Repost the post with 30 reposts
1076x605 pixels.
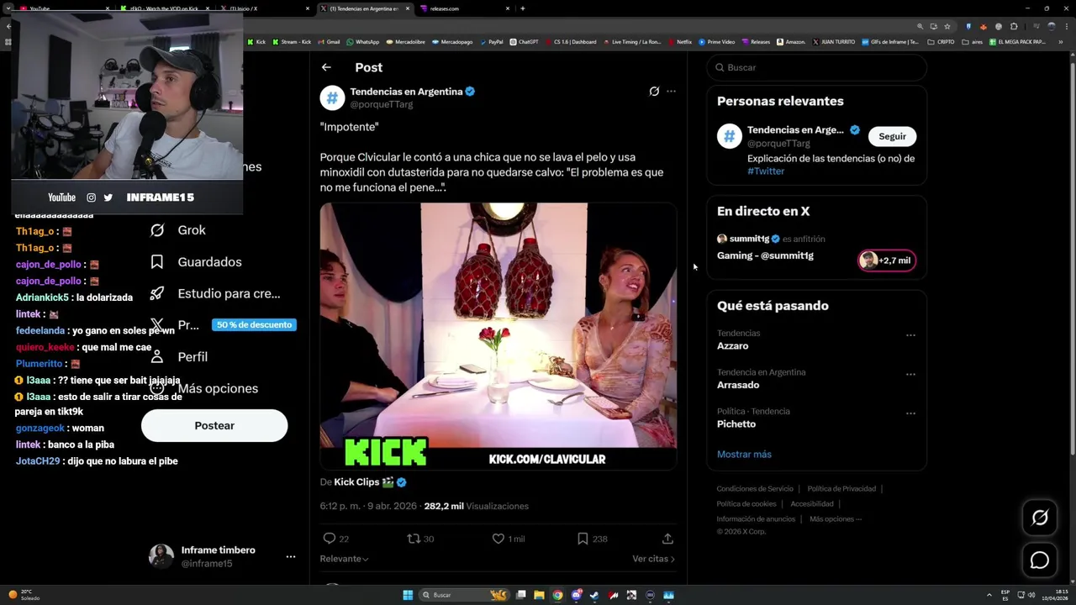420,539
